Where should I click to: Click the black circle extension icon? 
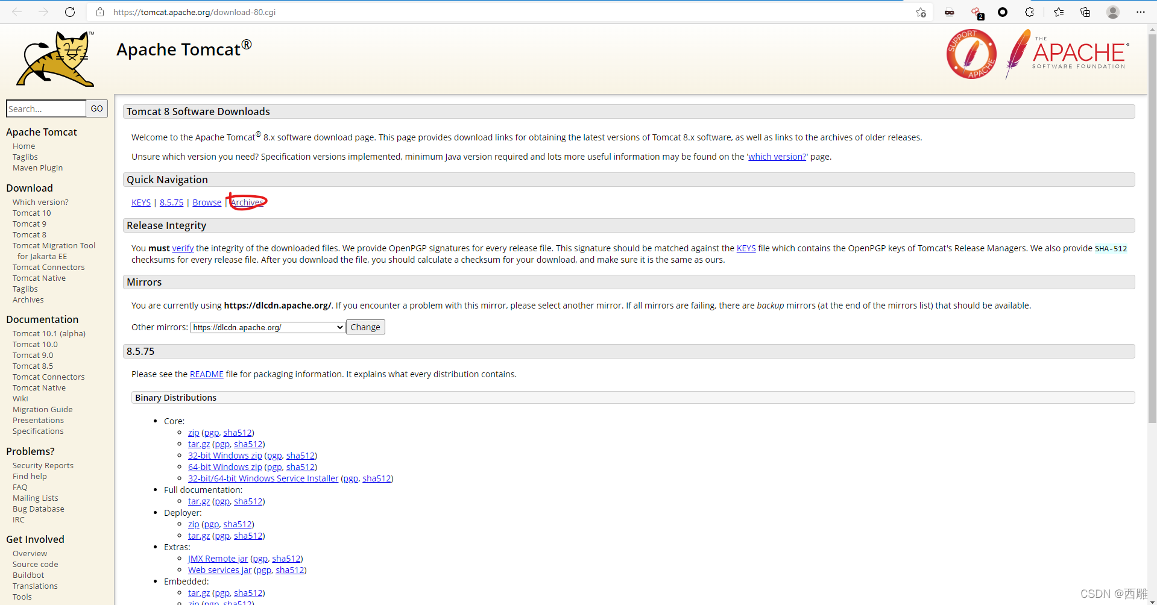click(1003, 12)
